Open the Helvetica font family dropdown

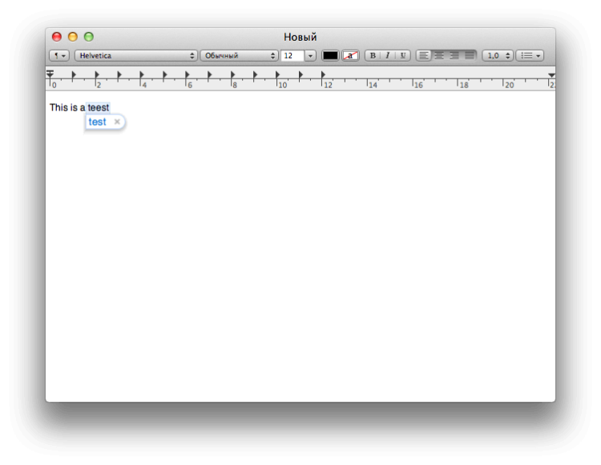pos(136,56)
